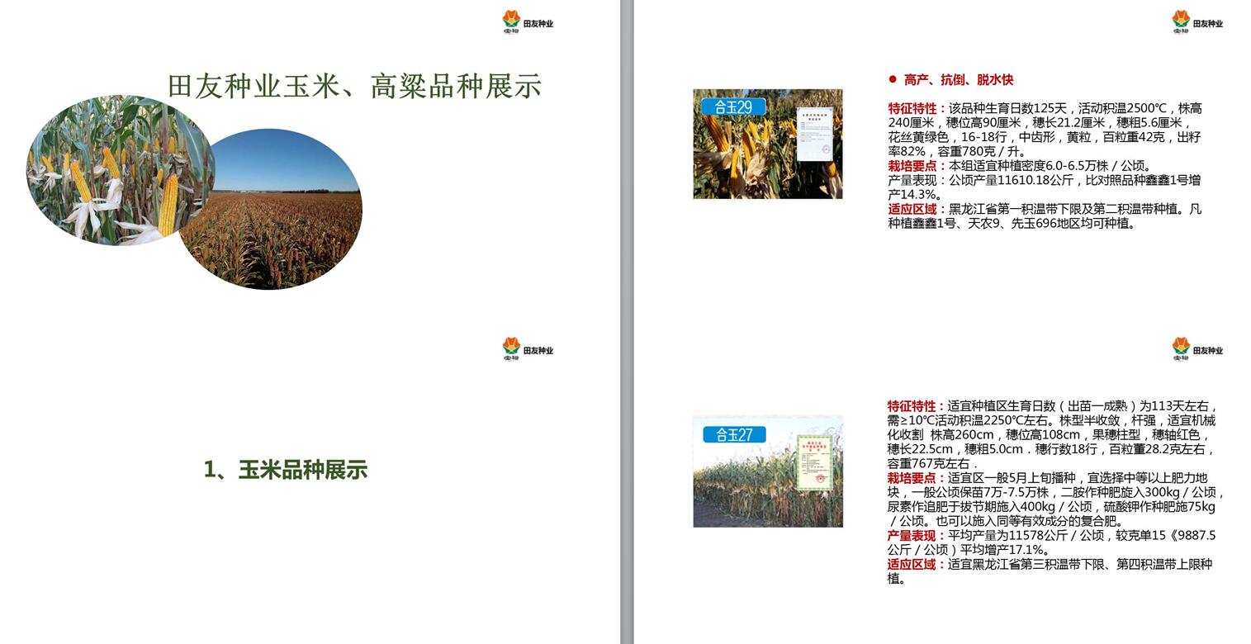Select the bullet text 高产、抗倒、脱水快
This screenshot has height=644, width=1251.
[x=959, y=79]
